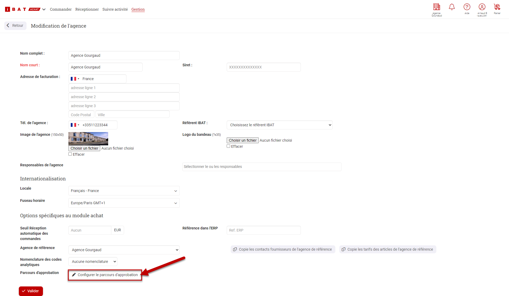Open the Commander menu

pos(61,9)
